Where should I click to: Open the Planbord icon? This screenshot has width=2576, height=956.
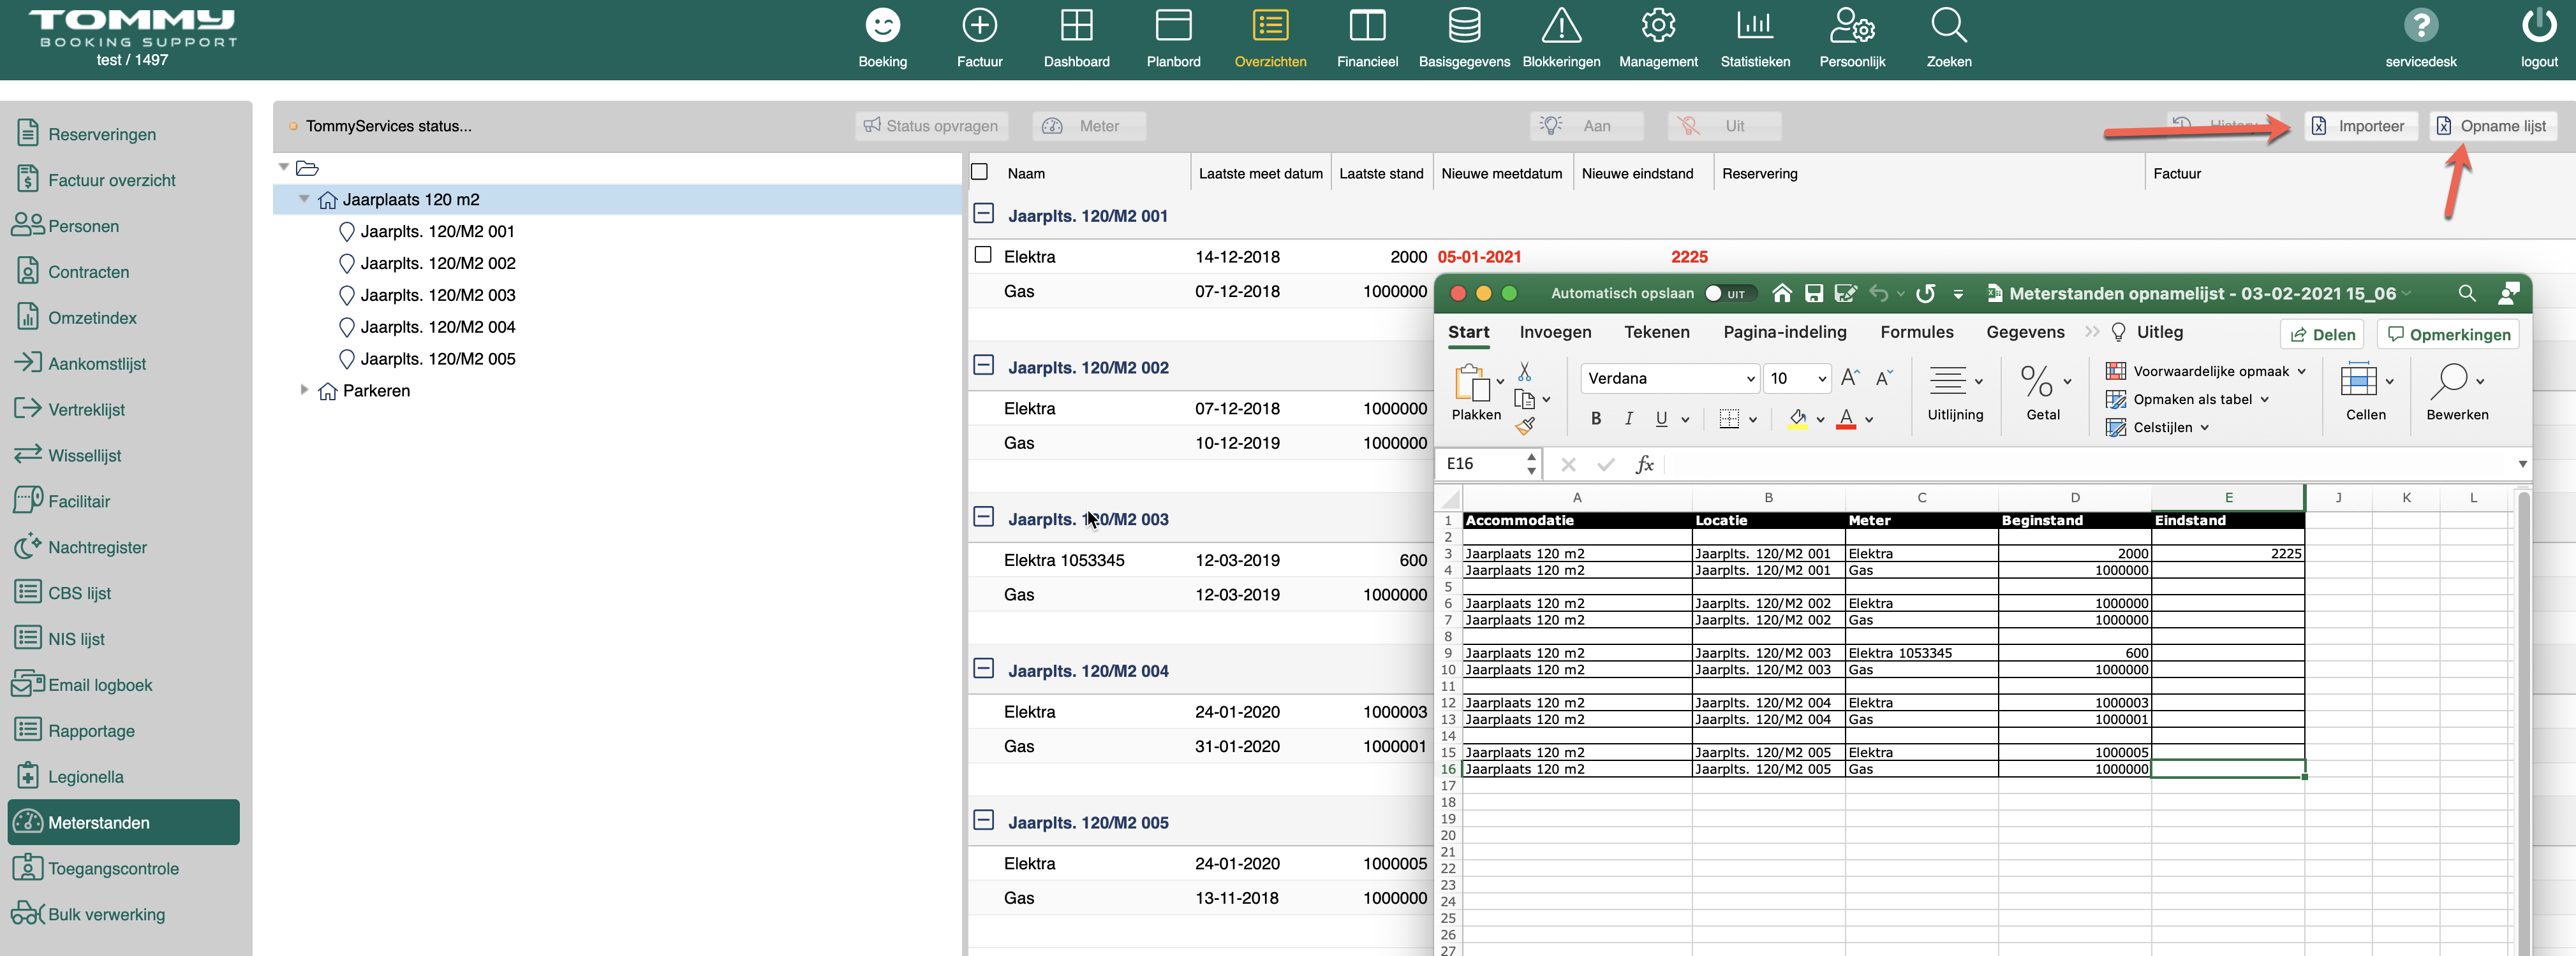[x=1173, y=26]
